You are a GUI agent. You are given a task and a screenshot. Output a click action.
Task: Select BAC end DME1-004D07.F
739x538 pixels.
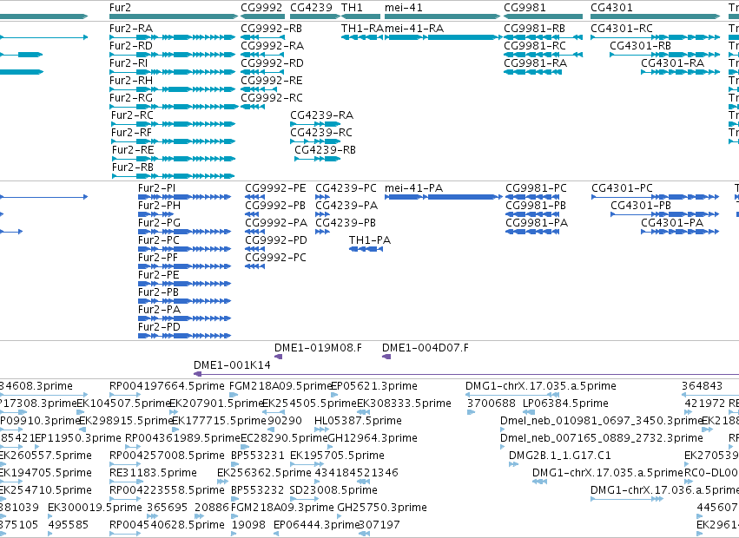click(x=386, y=357)
